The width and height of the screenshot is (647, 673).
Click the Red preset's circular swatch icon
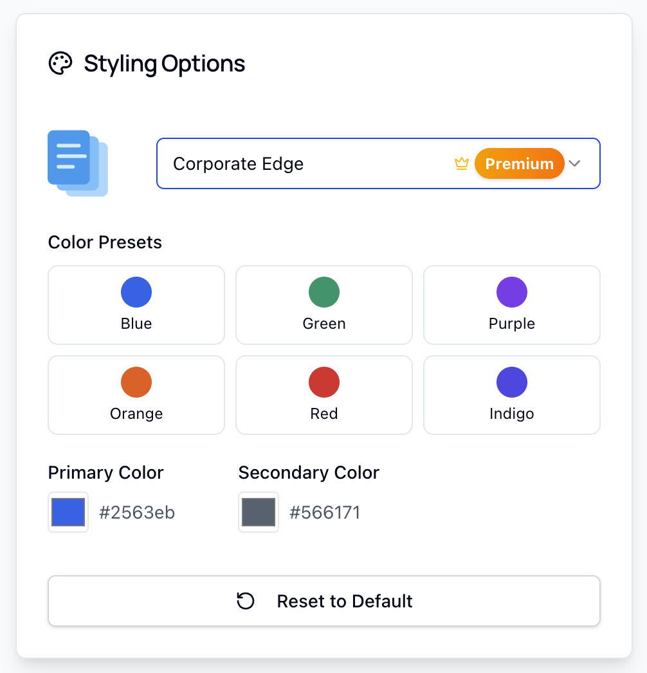point(323,382)
